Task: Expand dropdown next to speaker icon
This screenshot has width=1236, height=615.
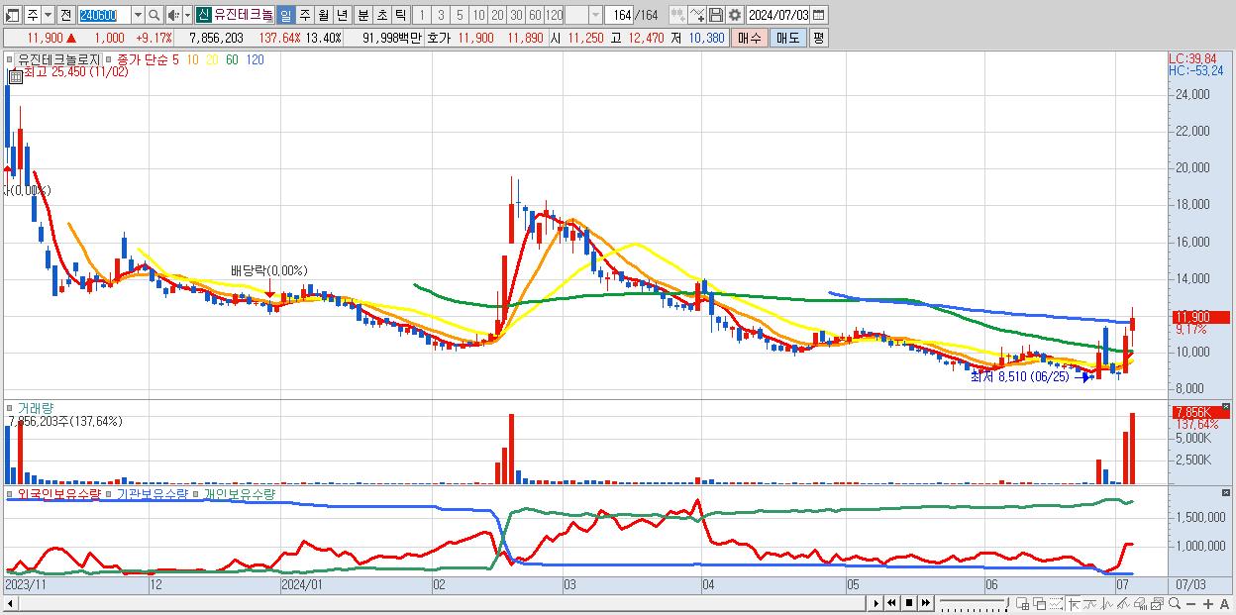Action: (x=187, y=15)
